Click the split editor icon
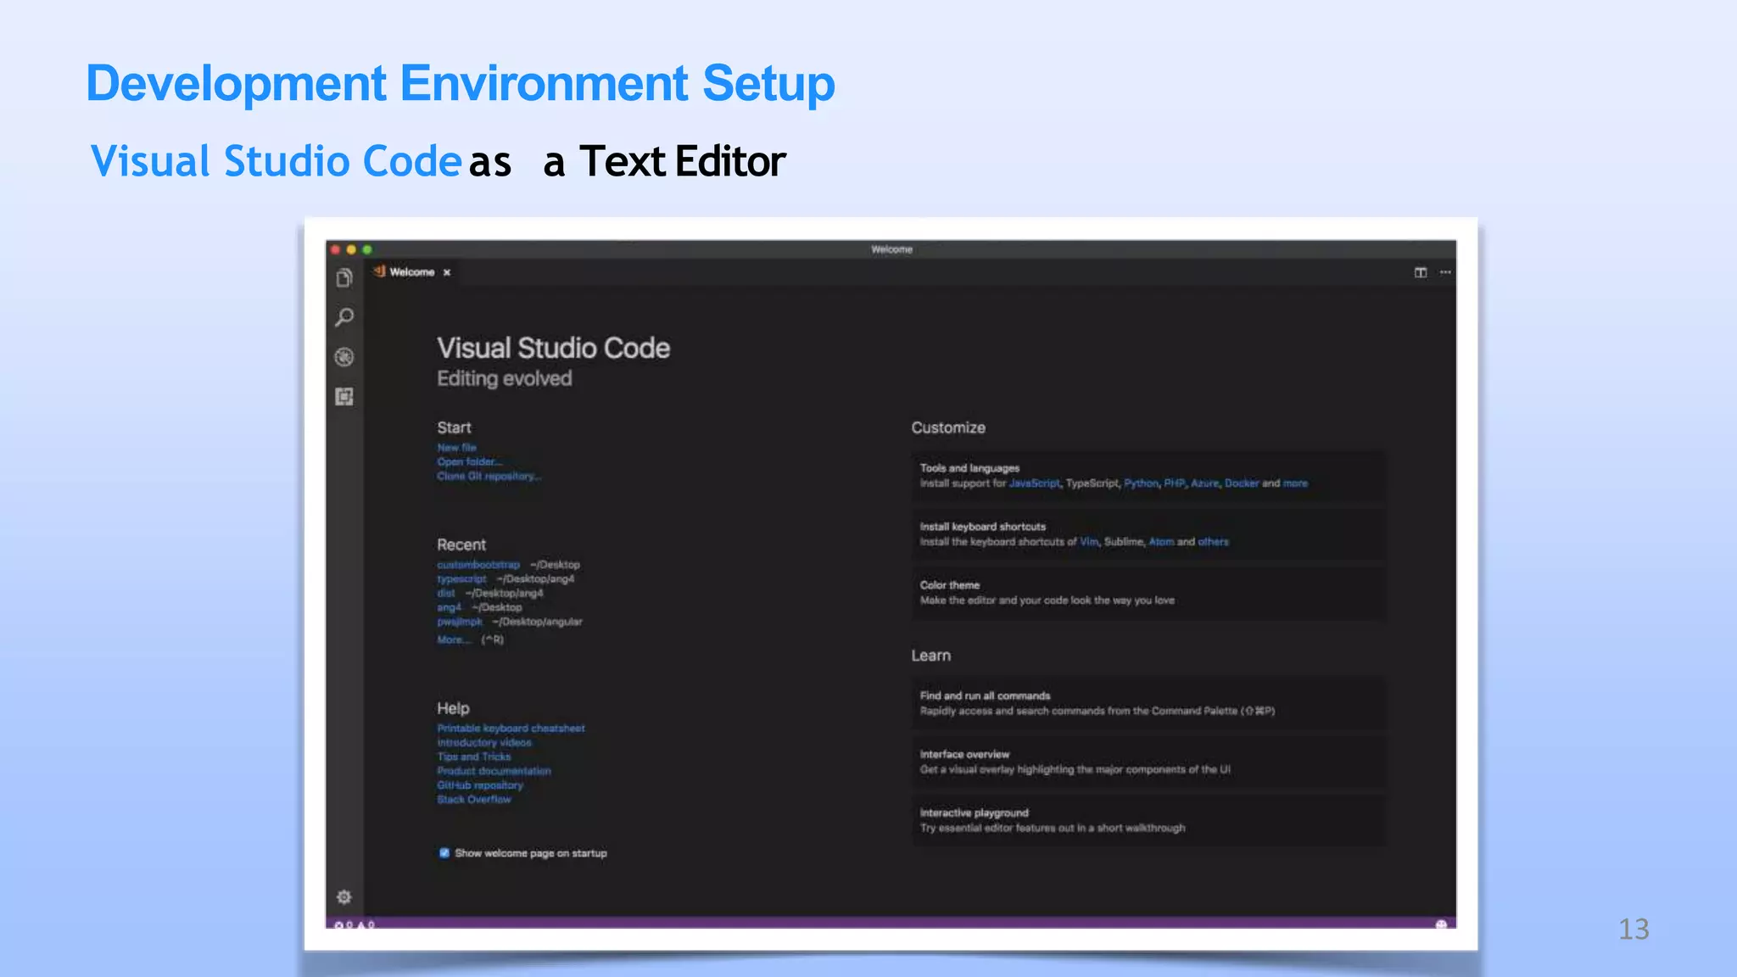Viewport: 1737px width, 977px height. tap(1421, 272)
